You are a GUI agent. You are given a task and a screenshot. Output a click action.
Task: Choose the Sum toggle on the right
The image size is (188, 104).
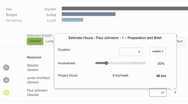click(x=181, y=41)
